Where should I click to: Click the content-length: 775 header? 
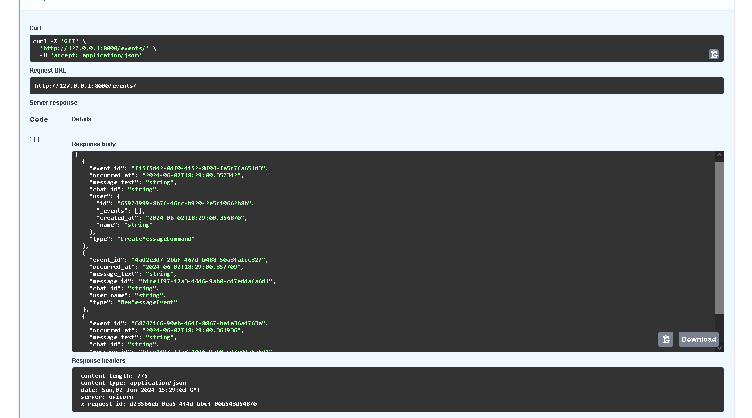pos(114,376)
